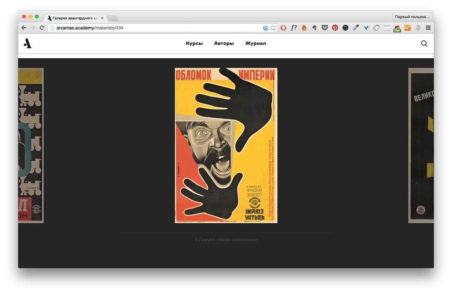
Task: Click the gray paw print extension
Action: coord(418,28)
